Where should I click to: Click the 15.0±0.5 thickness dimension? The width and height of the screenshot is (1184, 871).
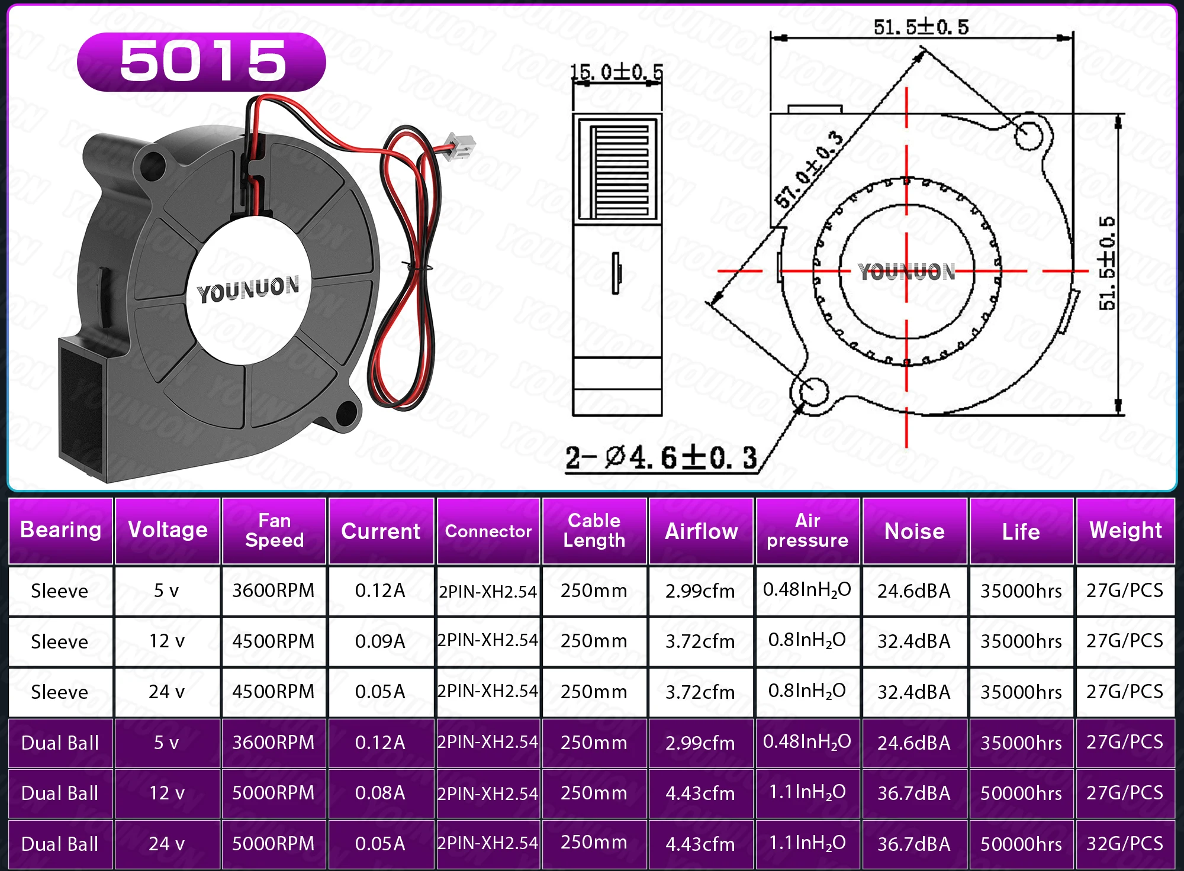click(616, 72)
